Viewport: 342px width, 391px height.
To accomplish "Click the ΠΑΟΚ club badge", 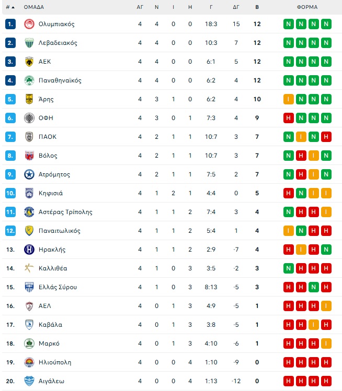I will (x=29, y=137).
